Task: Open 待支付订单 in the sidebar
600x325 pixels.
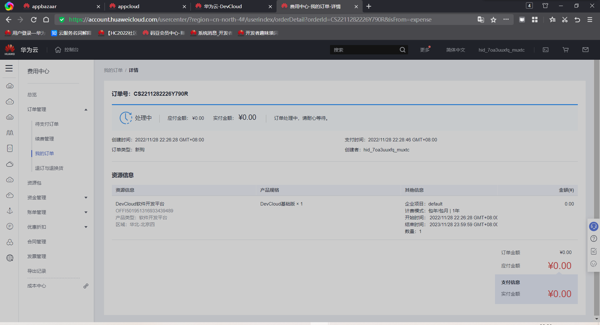Action: [x=47, y=124]
